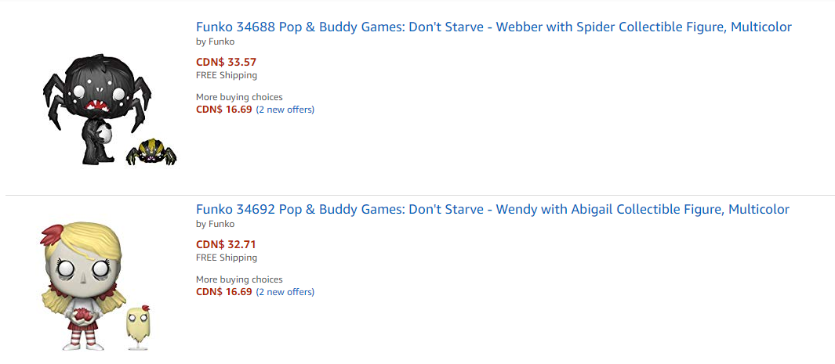The width and height of the screenshot is (835, 364).
Task: Click CDN$ 16.69 offer price under Wendy
Action: point(224,292)
